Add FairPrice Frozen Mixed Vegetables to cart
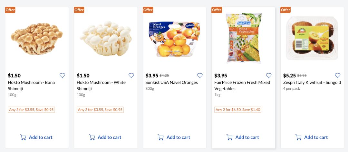Viewport: 348px width, 152px height. coord(243,137)
